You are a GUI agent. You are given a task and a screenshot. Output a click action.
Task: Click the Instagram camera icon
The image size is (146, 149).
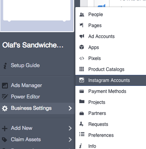(82, 80)
